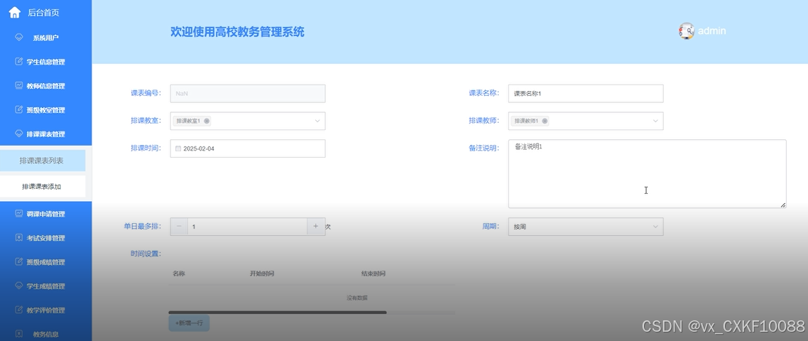
Task: Click the icon beside 排课课表管理
Action: coord(19,134)
